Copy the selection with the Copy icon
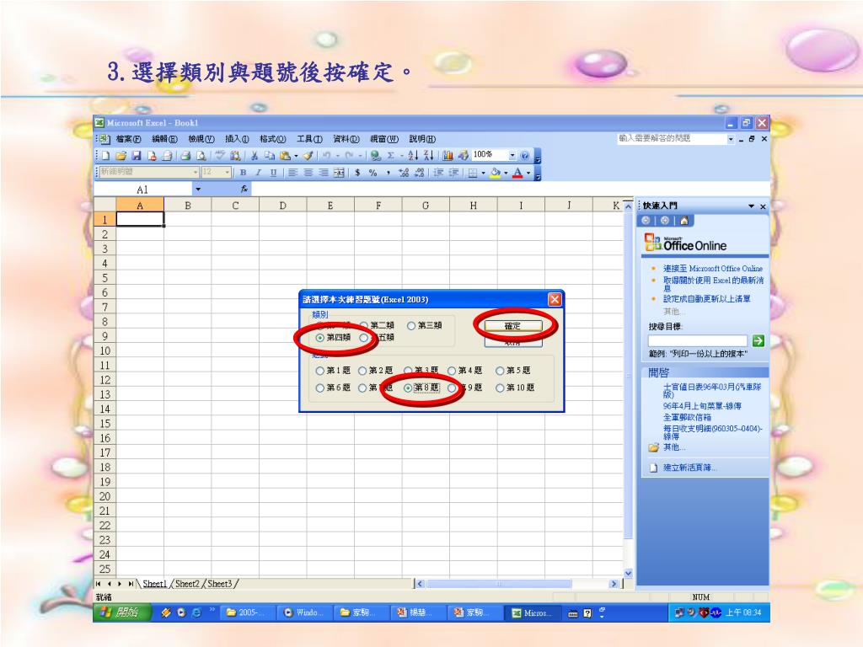 tap(269, 156)
